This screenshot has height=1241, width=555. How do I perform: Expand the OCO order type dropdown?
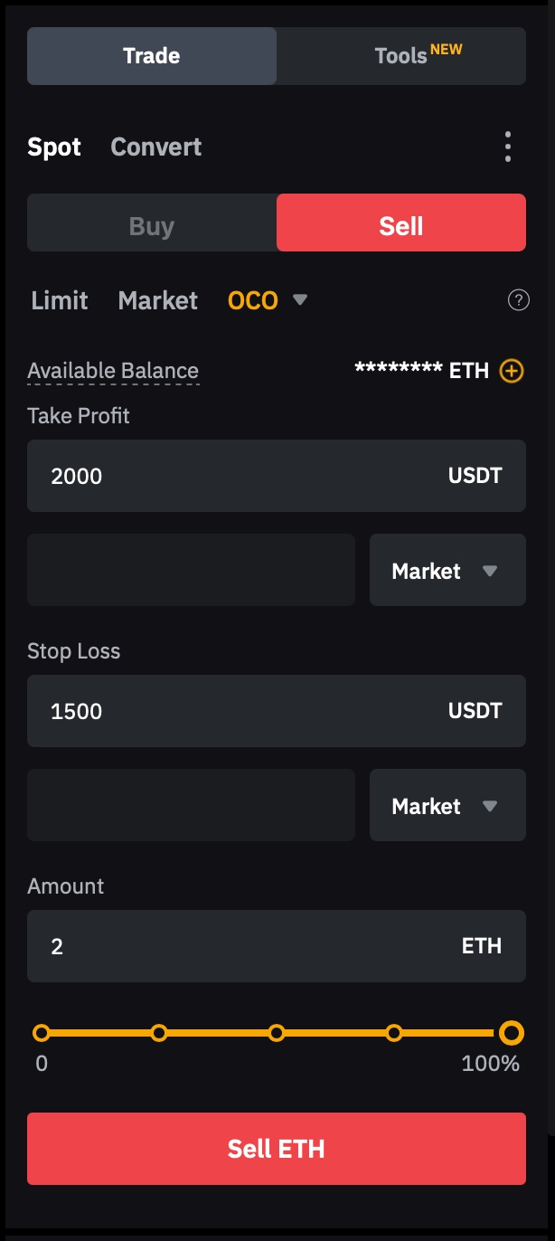tap(300, 300)
